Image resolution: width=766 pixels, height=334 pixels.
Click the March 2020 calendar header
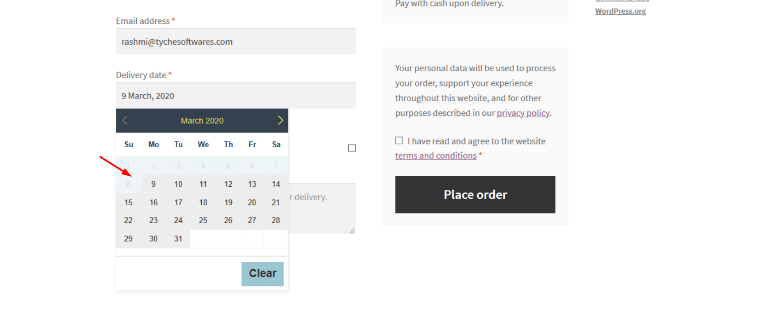pos(202,120)
